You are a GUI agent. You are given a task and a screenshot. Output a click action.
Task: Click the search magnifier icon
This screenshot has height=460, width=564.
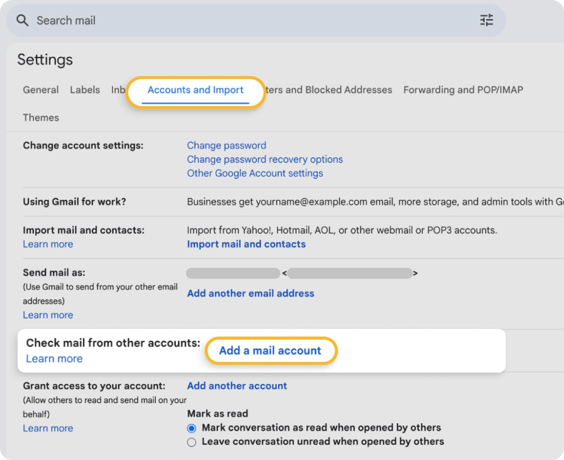(x=23, y=20)
